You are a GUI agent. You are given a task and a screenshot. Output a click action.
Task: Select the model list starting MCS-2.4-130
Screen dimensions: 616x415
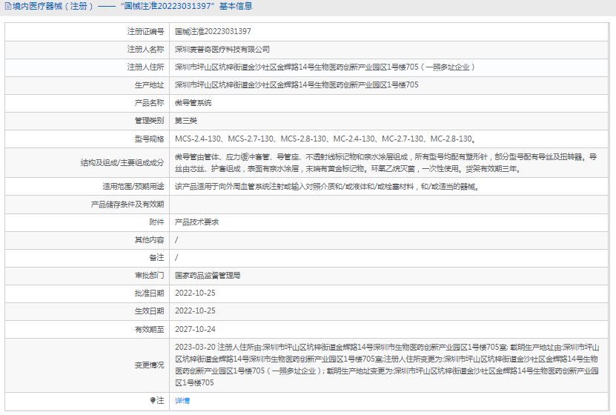(x=325, y=139)
